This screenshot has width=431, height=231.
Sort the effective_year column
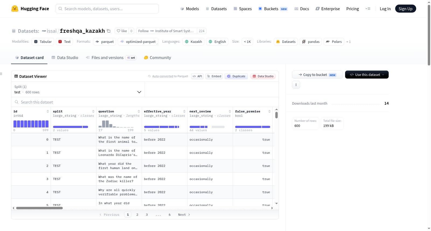(x=184, y=111)
